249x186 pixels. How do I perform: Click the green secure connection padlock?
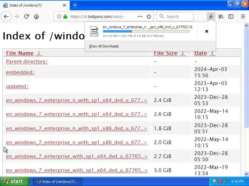(x=65, y=16)
